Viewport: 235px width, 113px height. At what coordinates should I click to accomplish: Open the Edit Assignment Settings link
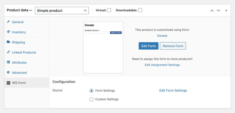pos(162,65)
